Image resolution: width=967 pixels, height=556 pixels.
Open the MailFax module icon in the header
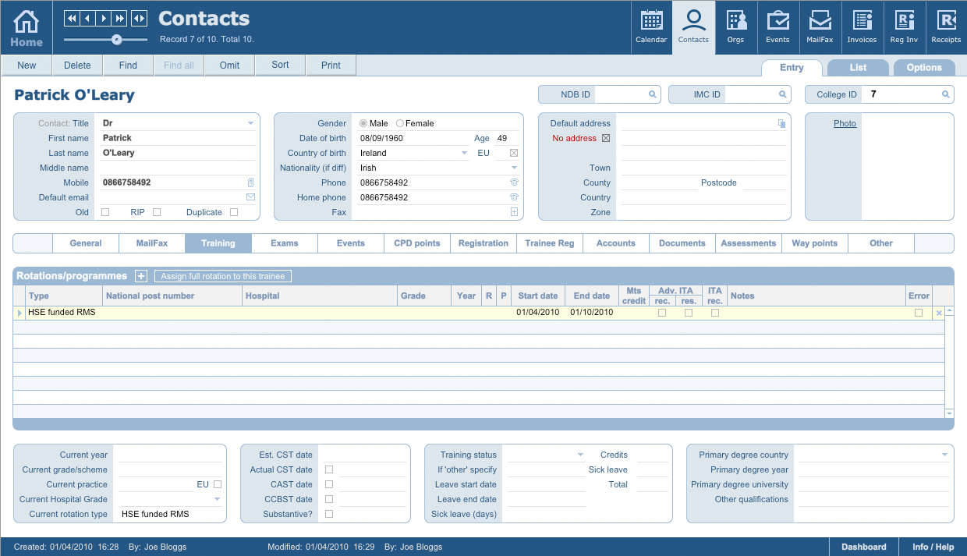point(820,27)
